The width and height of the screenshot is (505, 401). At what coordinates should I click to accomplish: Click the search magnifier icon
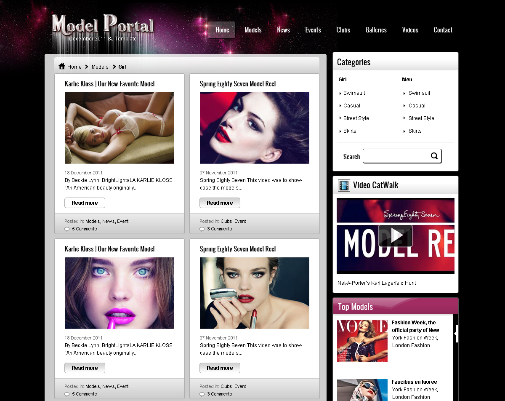[x=434, y=156]
